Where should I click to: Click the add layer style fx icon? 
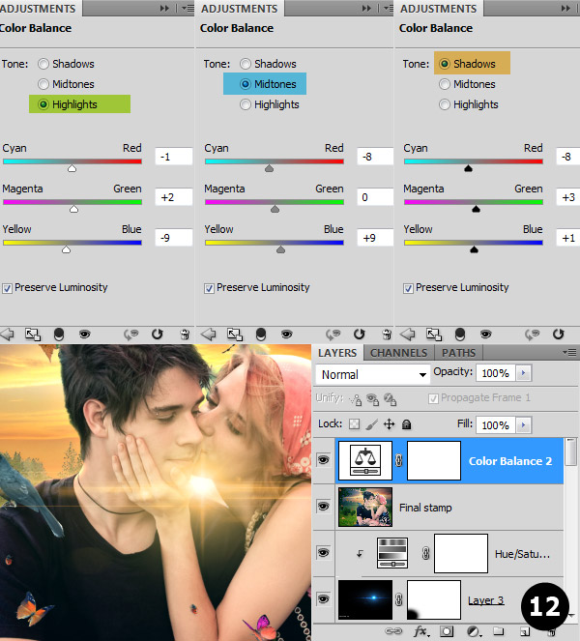tap(420, 631)
